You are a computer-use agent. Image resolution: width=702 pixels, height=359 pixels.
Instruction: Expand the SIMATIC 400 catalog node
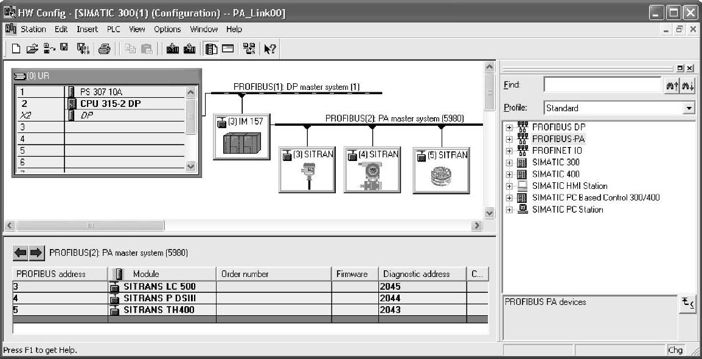509,174
